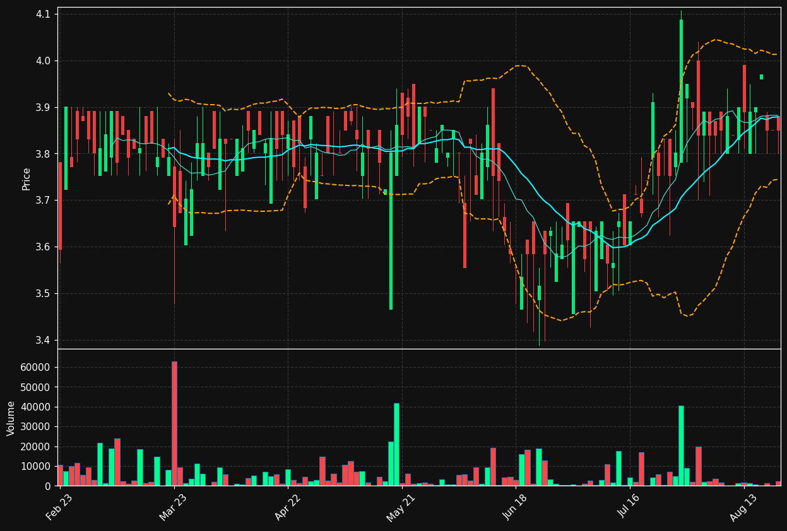Click the 0 volume axis label

click(x=48, y=486)
